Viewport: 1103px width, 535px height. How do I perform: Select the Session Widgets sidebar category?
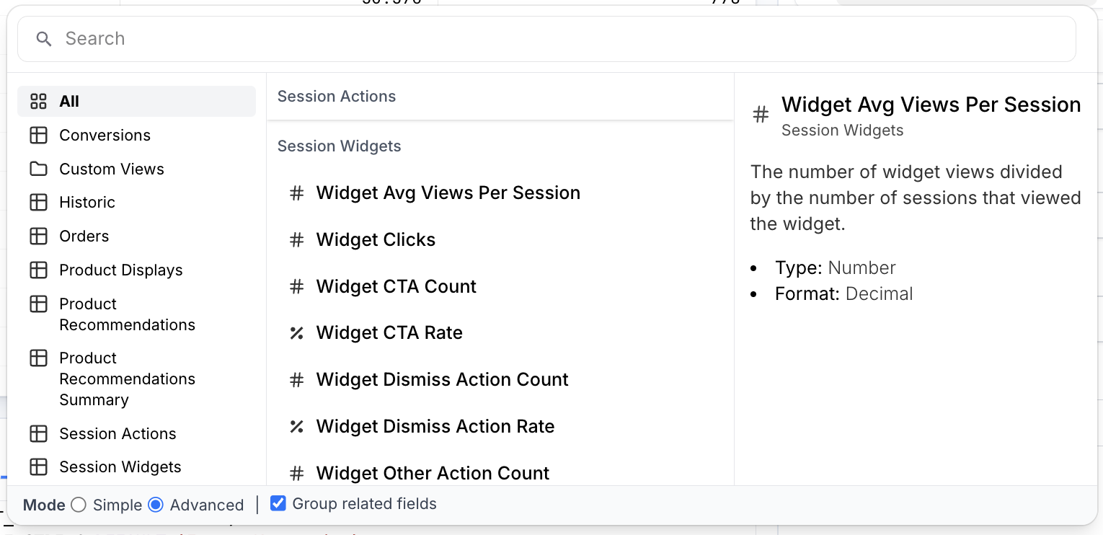(x=120, y=467)
